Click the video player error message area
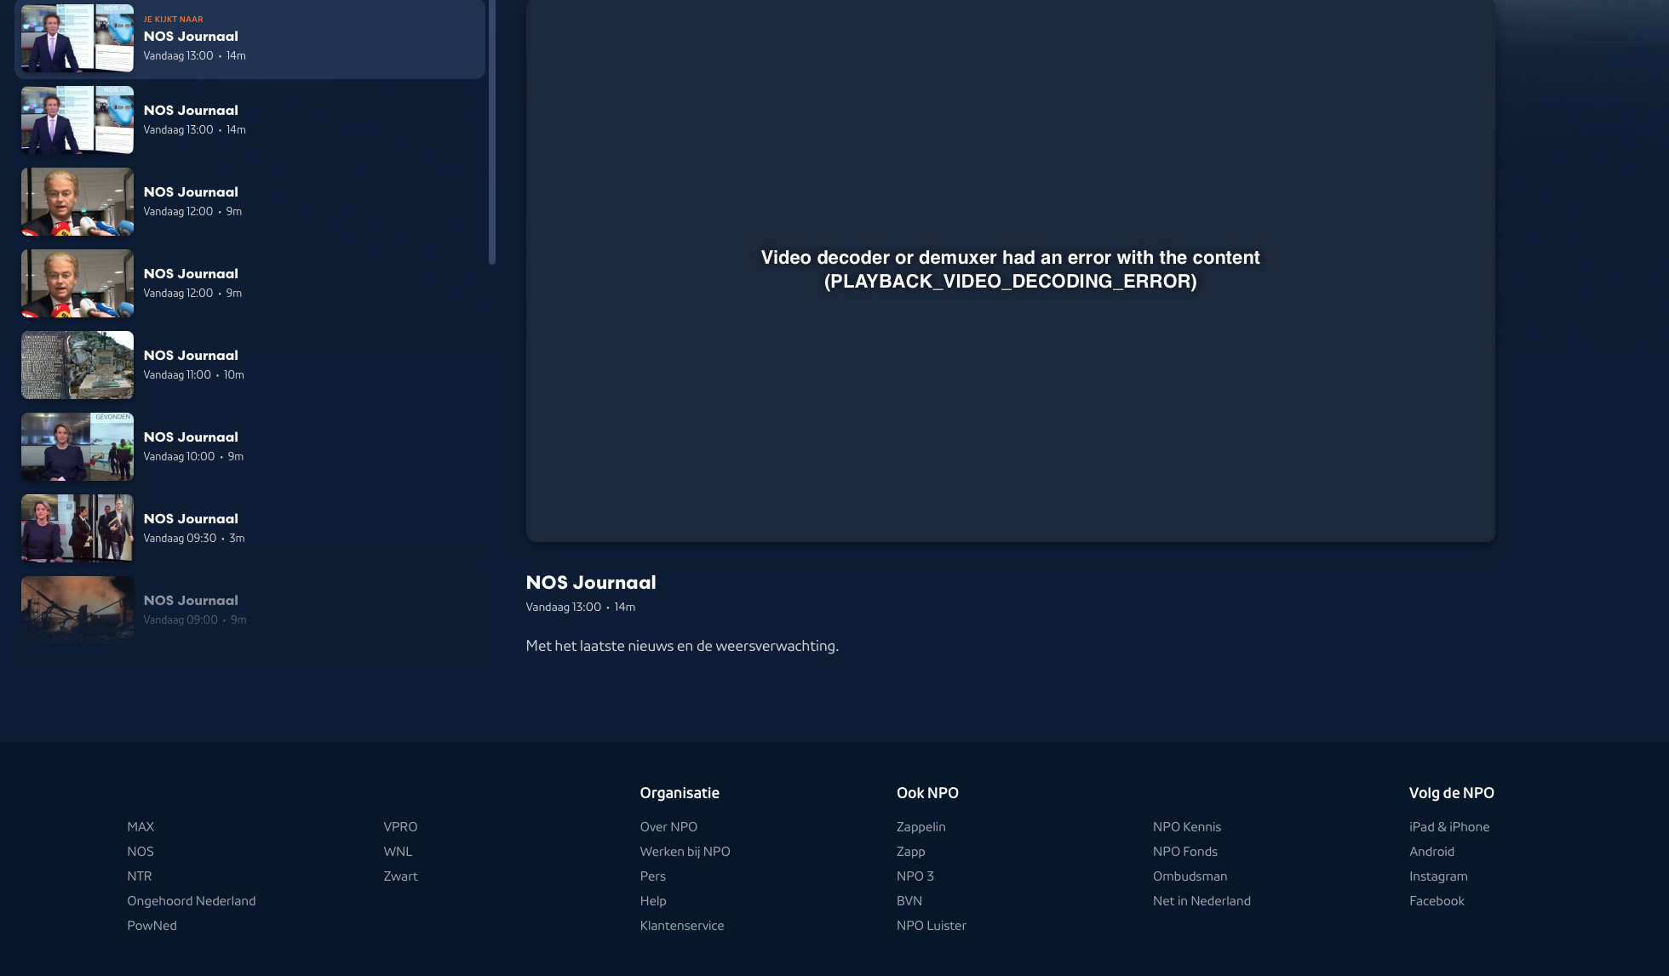 (x=1010, y=270)
